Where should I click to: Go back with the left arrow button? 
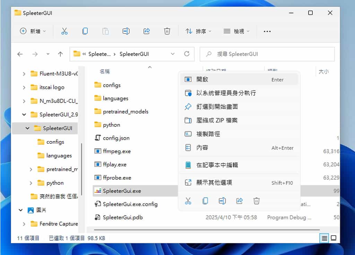pyautogui.click(x=20, y=54)
